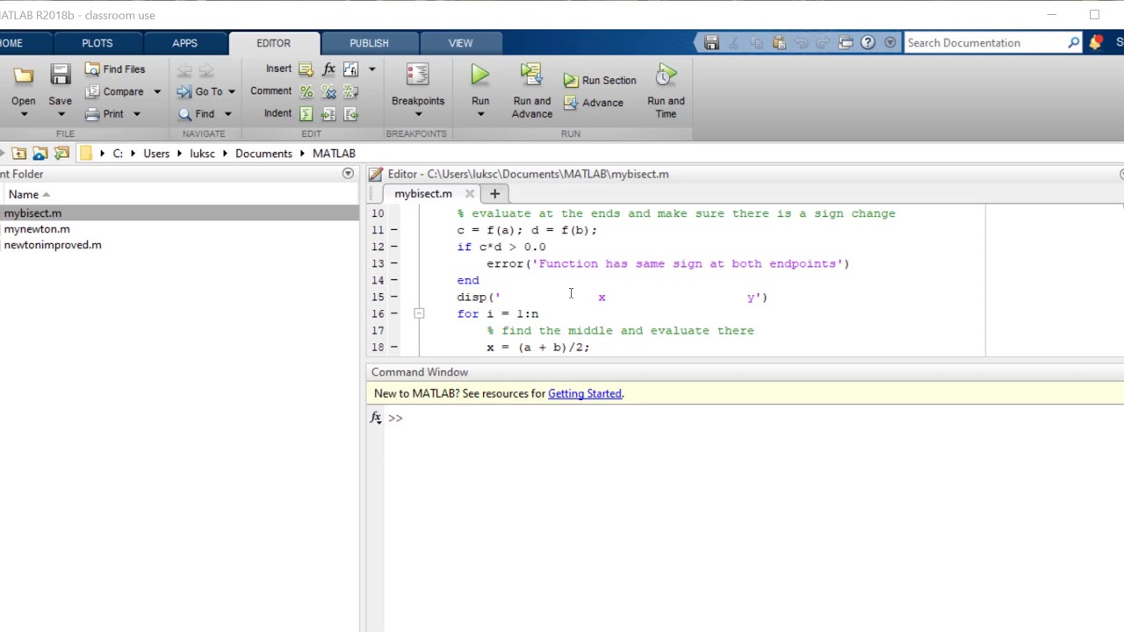
Task: Comment out selected lines with the percent icon
Action: click(x=306, y=91)
